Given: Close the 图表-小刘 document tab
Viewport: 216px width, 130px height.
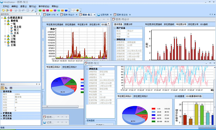Looking at the screenshot, I should 58,14.
